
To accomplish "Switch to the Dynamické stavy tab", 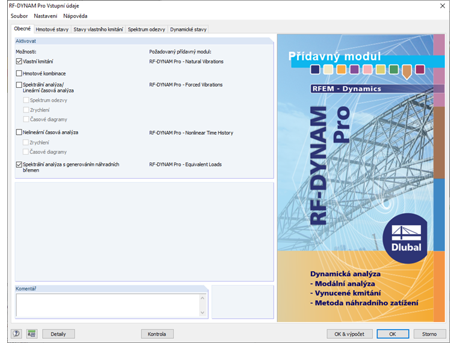I will pyautogui.click(x=188, y=29).
